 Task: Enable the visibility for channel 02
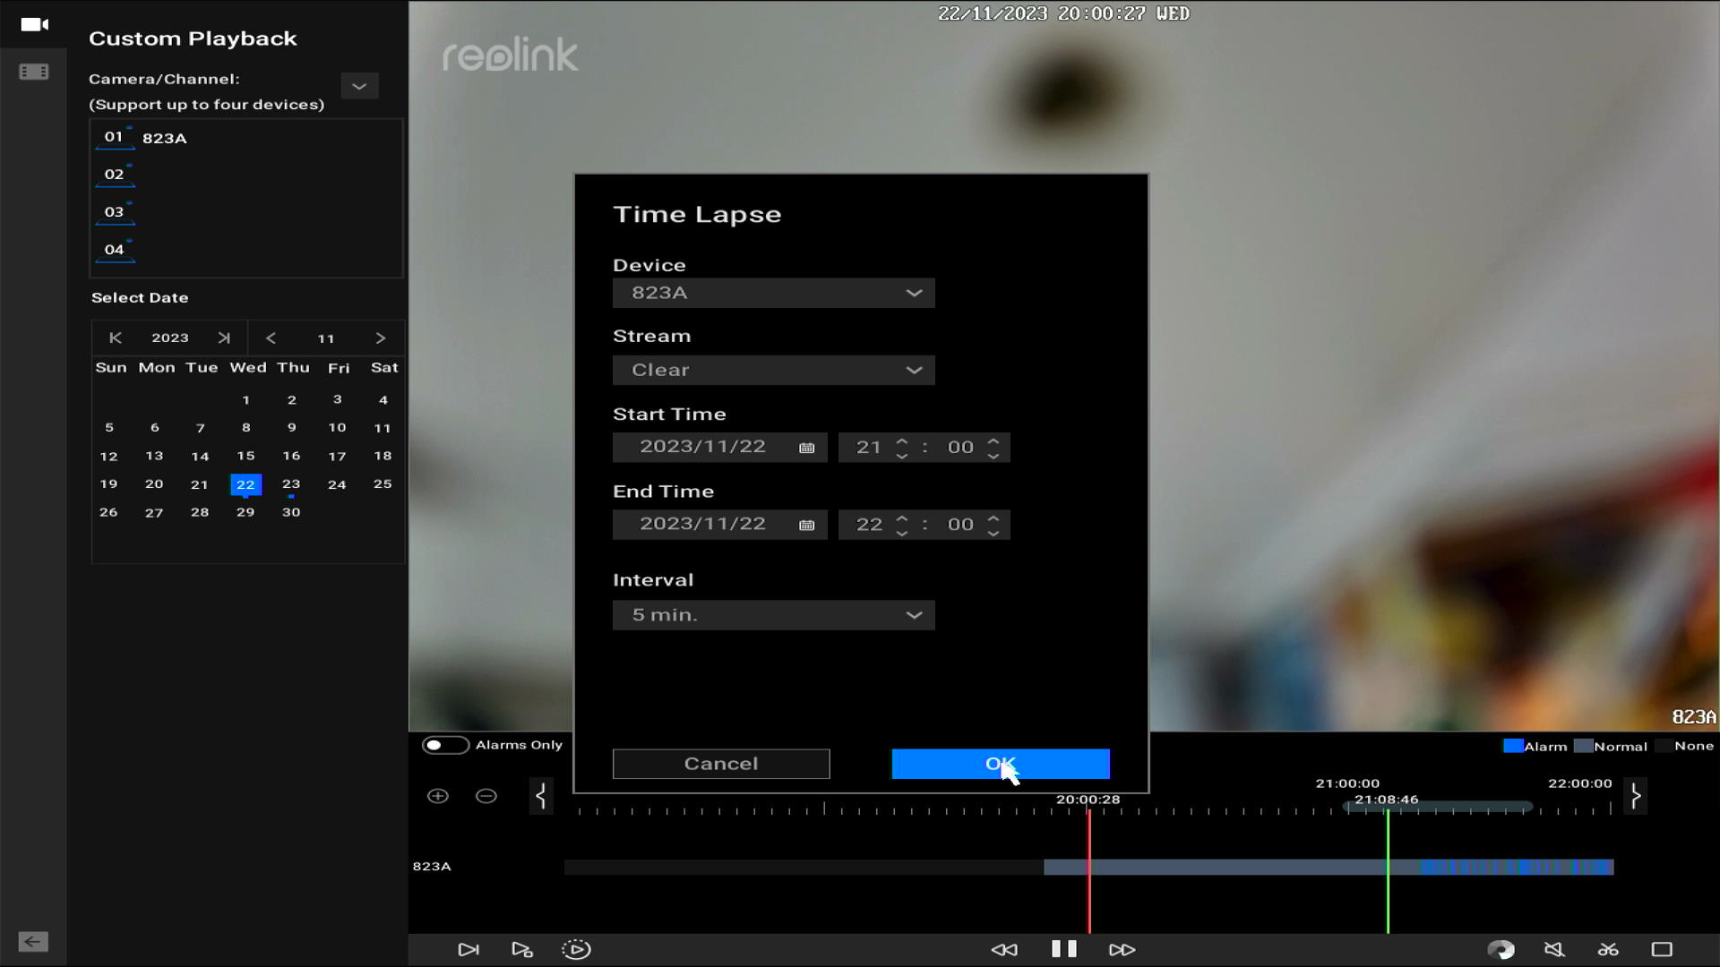click(x=114, y=175)
